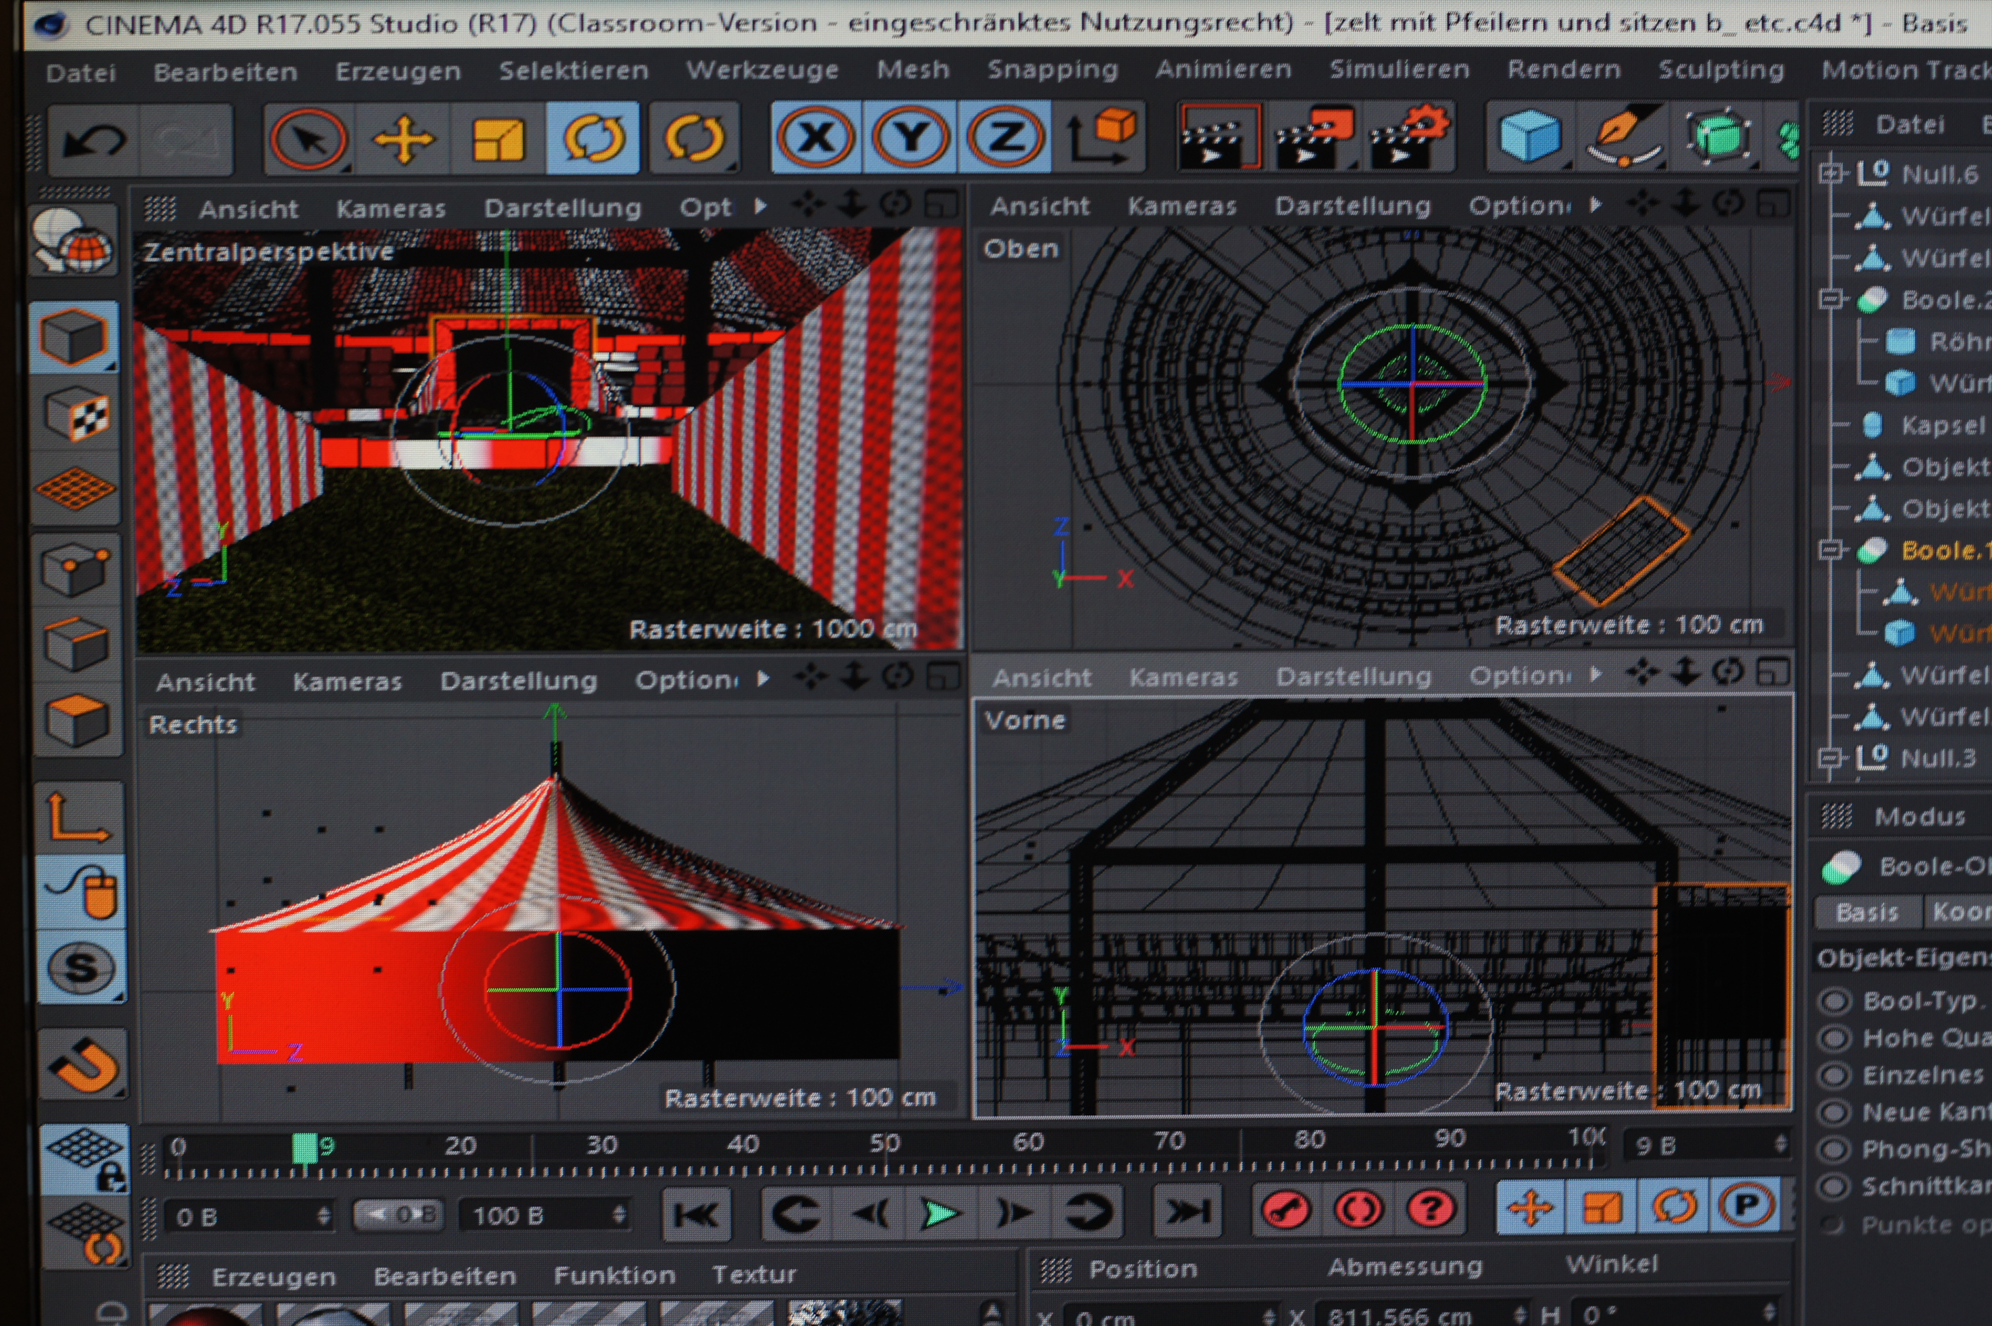Image resolution: width=1992 pixels, height=1326 pixels.
Task: Open the Rendern menu
Action: click(x=1563, y=69)
